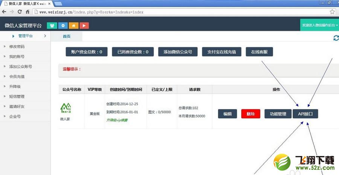
Task: Click the red play icon button
Action: coord(84,26)
